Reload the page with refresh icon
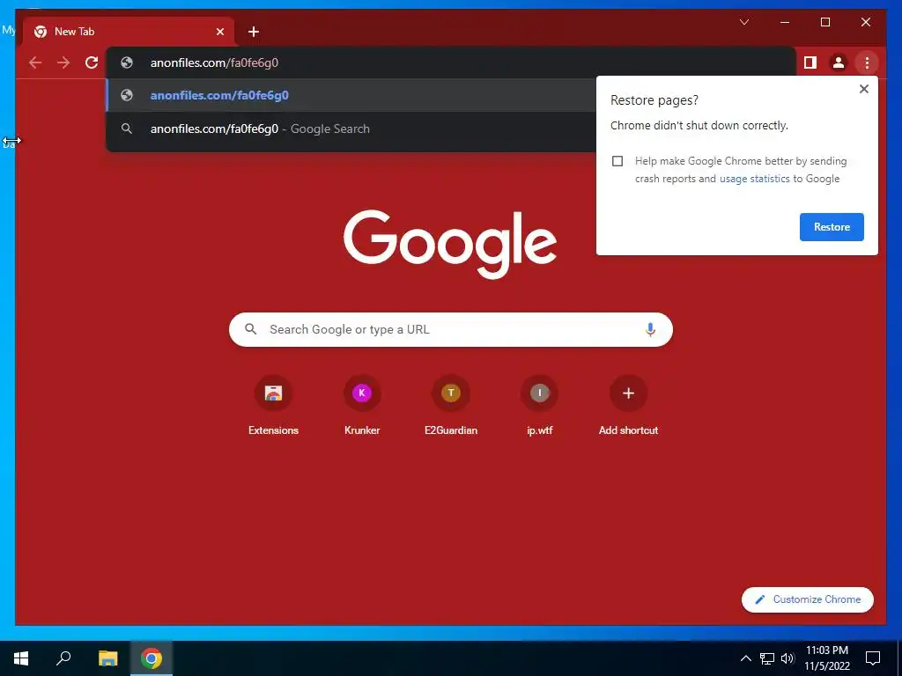Viewport: 902px width, 676px height. (x=92, y=62)
